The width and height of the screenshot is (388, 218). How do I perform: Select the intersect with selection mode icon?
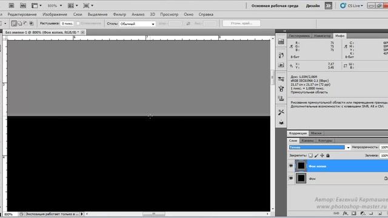tap(32, 24)
